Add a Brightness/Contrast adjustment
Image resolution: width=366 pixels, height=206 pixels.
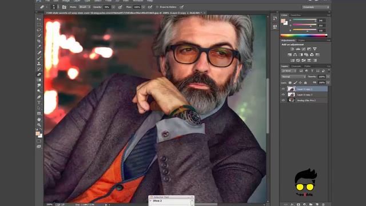(x=292, y=49)
